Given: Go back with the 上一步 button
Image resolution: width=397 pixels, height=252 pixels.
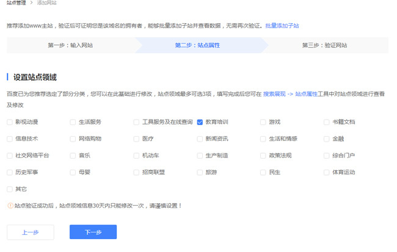Looking at the screenshot, I should click(31, 232).
